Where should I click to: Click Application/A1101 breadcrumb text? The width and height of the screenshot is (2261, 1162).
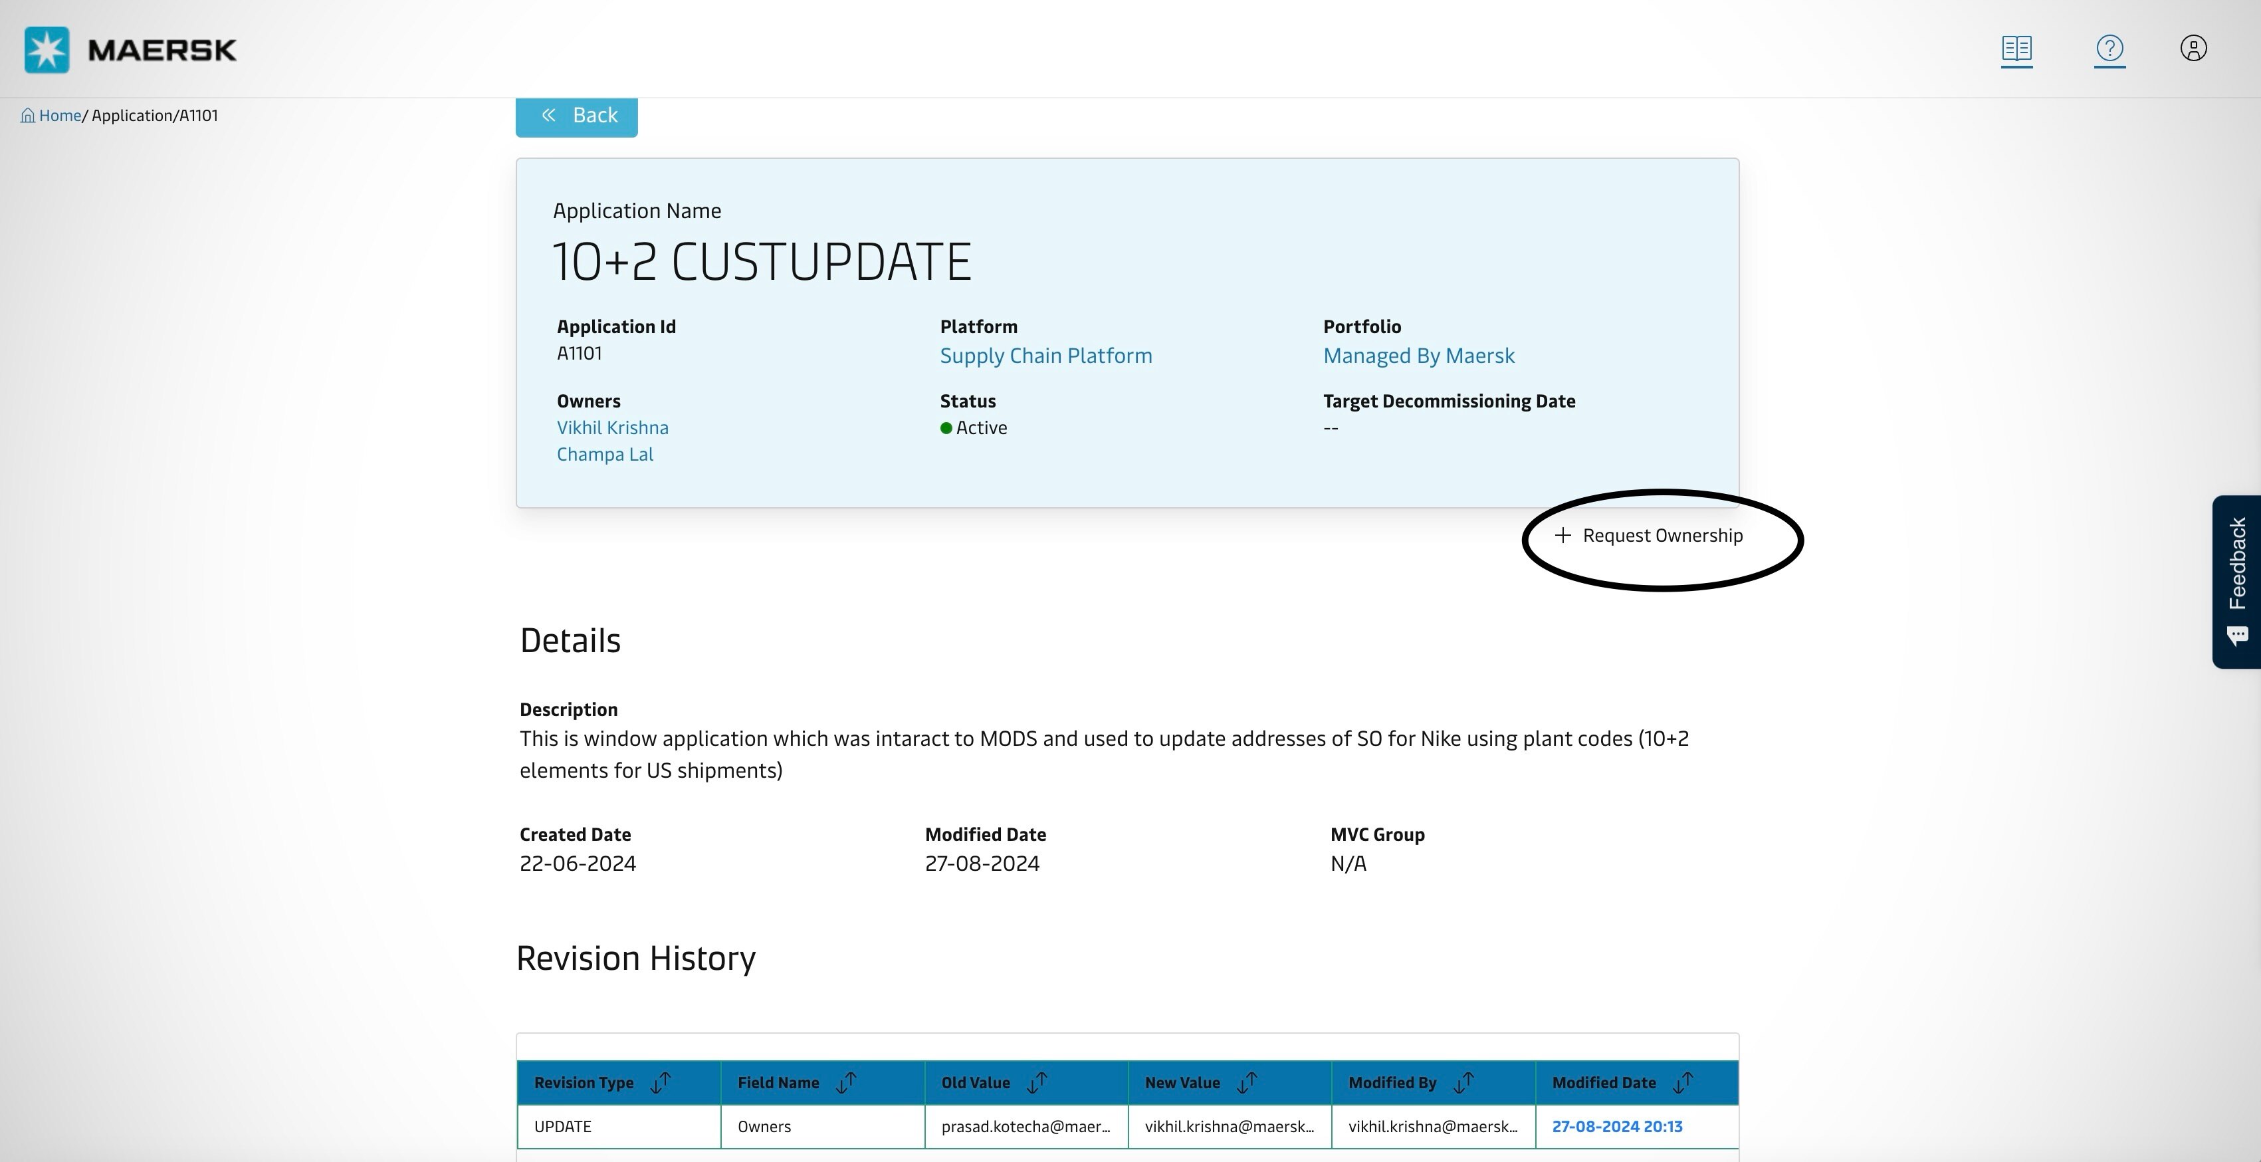[154, 116]
